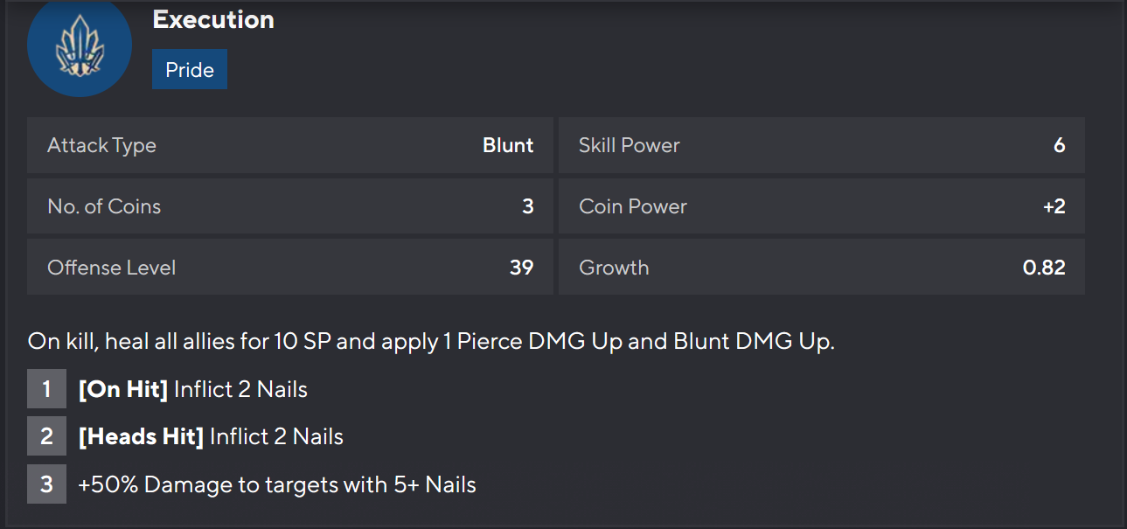Click the Offense Level value 39
1127x529 pixels.
[x=521, y=268]
